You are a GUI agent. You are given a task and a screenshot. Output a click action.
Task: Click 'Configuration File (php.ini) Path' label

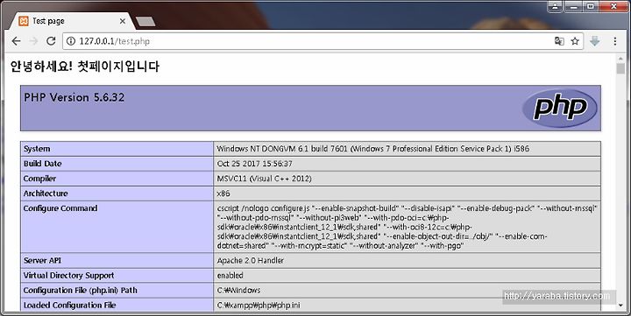pyautogui.click(x=80, y=291)
